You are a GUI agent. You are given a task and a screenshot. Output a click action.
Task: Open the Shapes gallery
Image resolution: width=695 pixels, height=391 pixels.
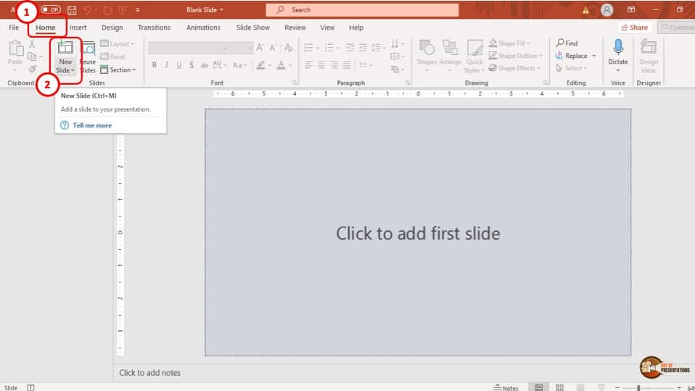(427, 56)
